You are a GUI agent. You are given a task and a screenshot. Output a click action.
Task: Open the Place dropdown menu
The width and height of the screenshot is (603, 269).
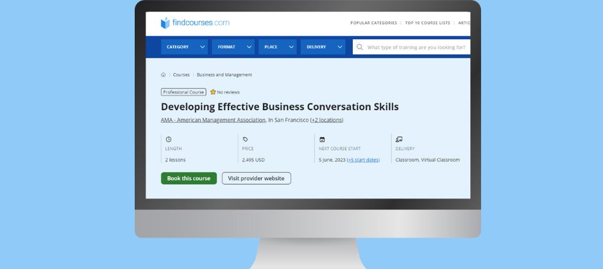pos(278,47)
